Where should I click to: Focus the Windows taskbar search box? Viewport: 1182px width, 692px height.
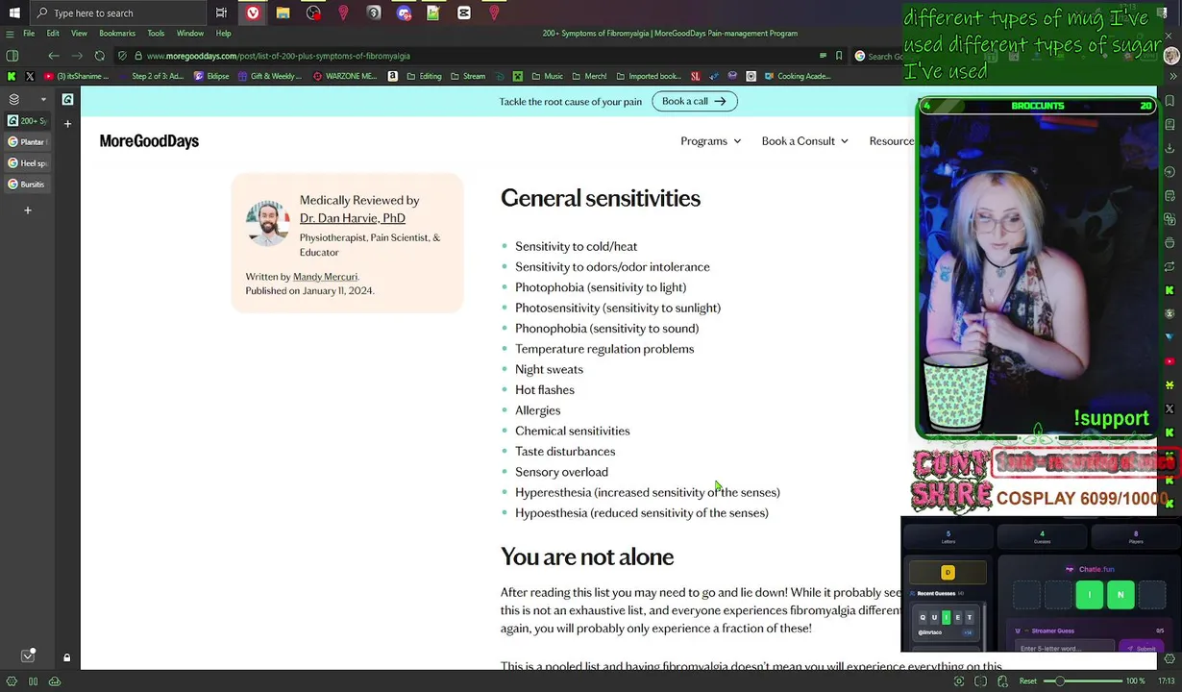click(x=117, y=12)
